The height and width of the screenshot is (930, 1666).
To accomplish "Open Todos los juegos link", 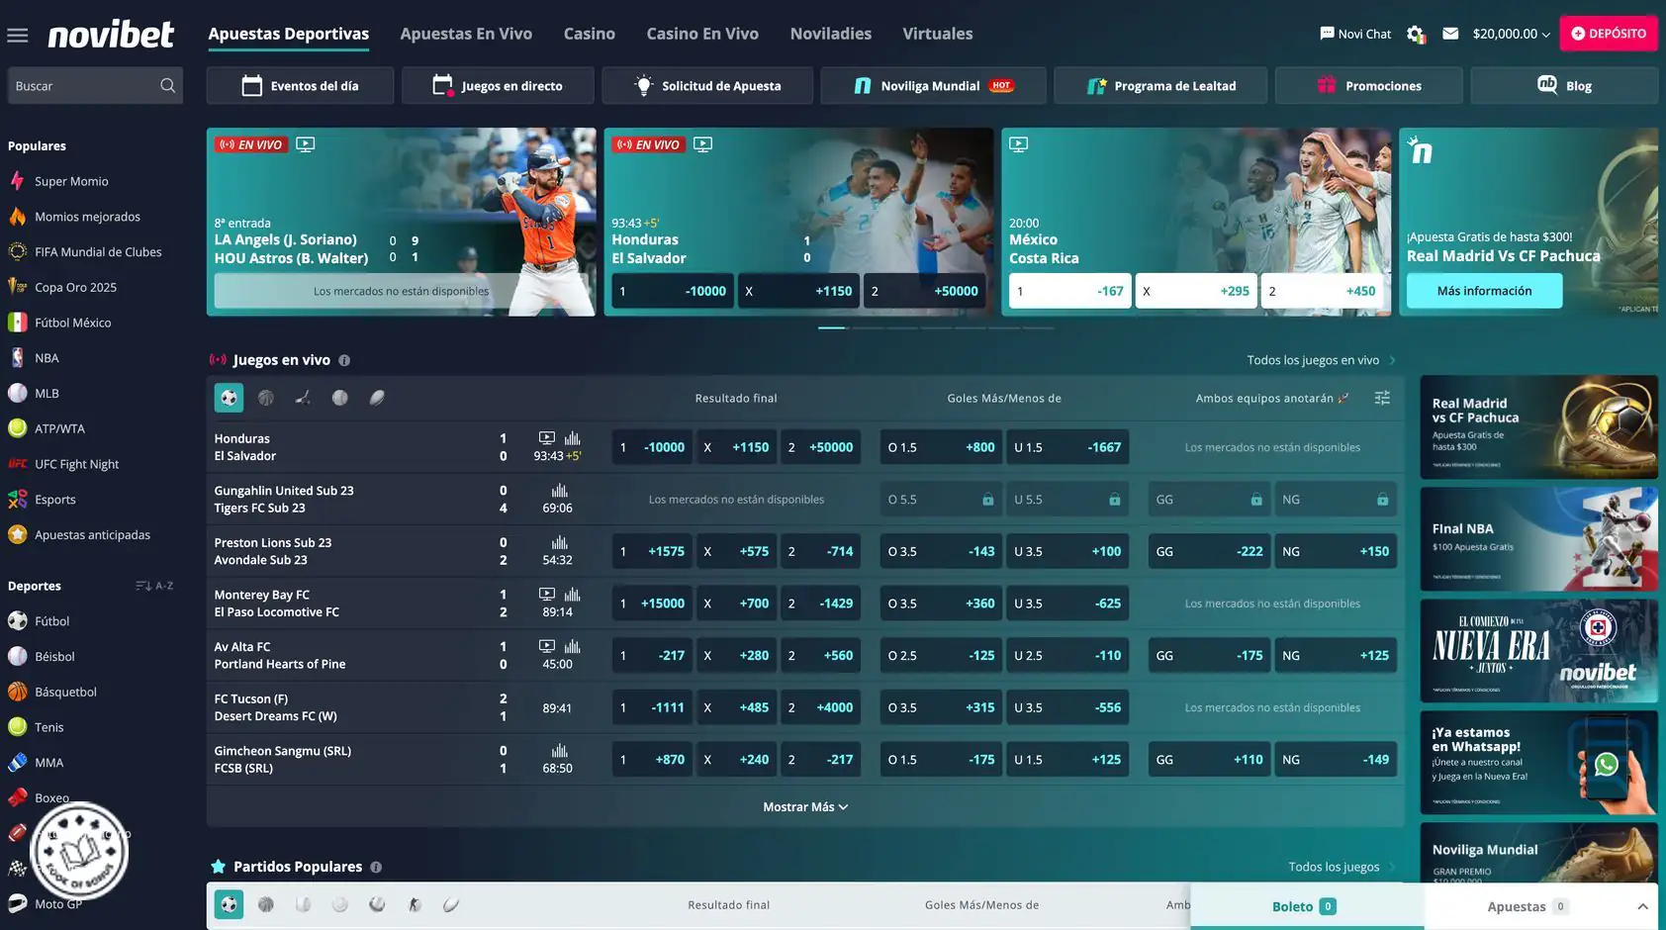I will click(1342, 867).
